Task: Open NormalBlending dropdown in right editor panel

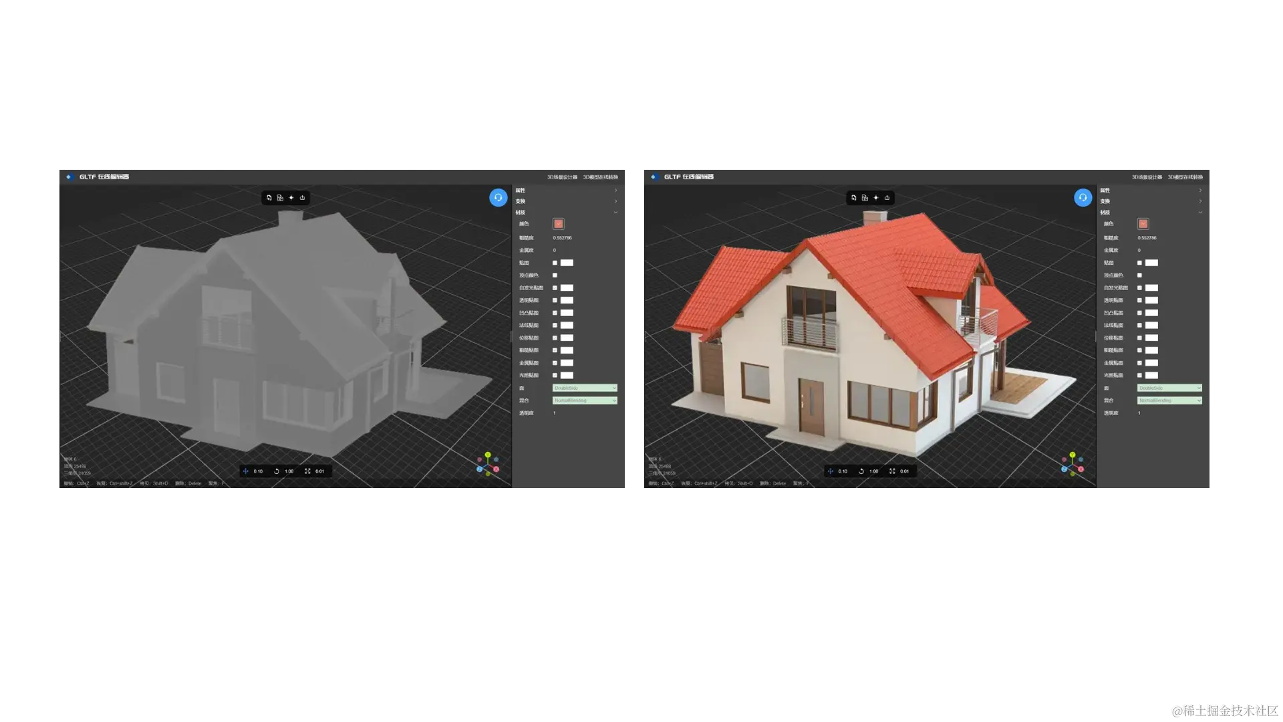Action: pyautogui.click(x=1169, y=400)
